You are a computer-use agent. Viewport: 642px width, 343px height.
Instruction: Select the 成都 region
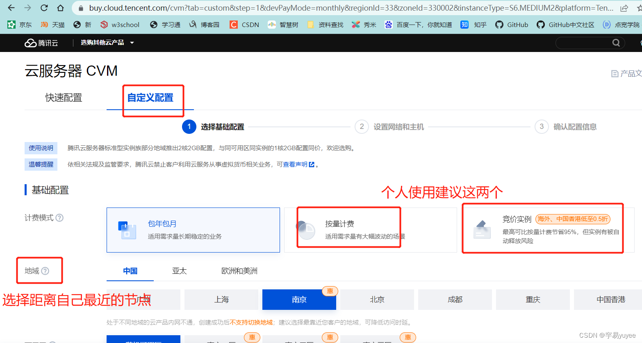pos(455,300)
